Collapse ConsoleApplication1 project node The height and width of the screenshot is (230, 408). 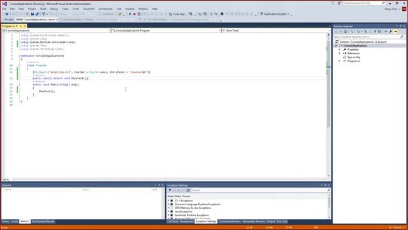336,45
